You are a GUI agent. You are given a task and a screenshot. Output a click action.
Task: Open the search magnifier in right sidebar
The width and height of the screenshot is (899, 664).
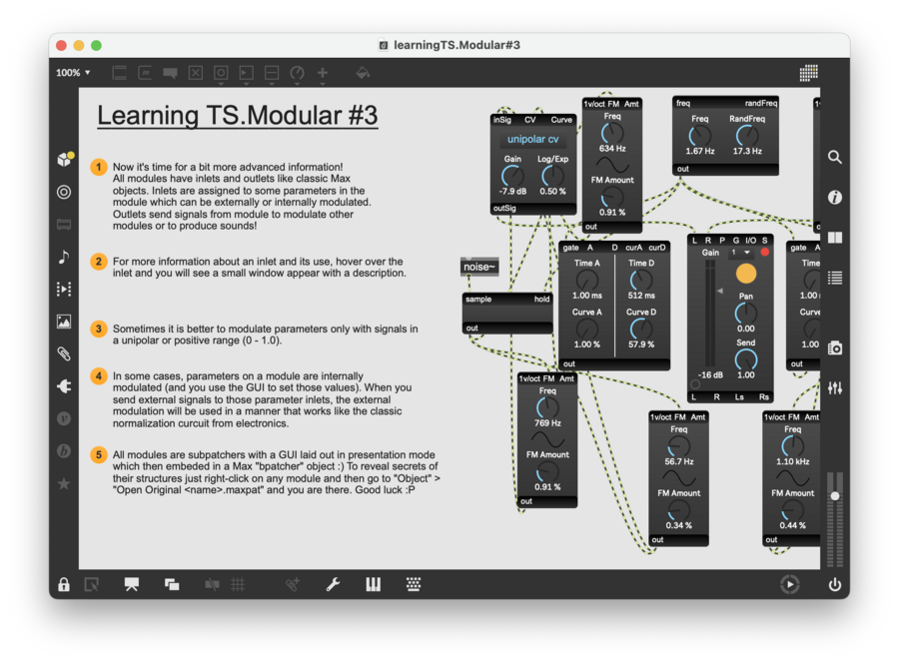pos(835,157)
